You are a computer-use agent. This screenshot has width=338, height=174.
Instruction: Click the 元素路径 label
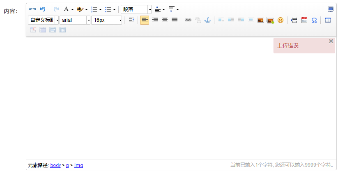38,165
